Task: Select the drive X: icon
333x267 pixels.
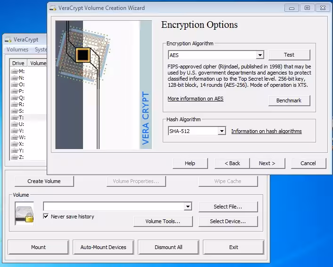Action: 15,143
